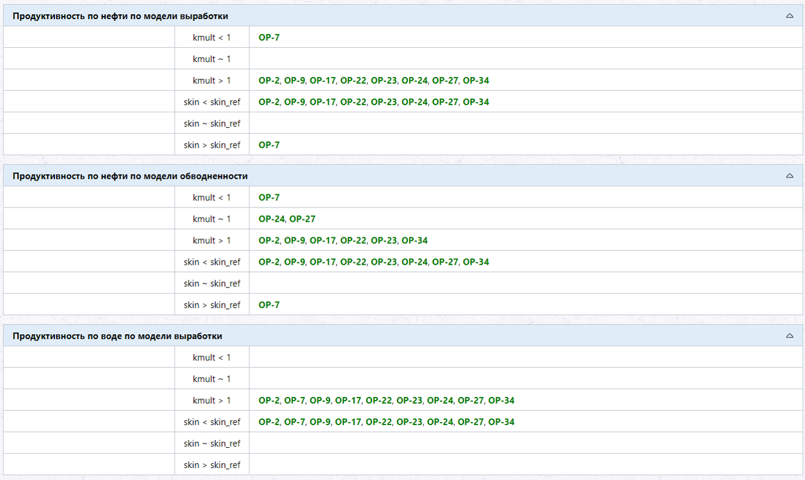This screenshot has width=805, height=480.
Task: Select 'skin ~ skin_ref' label in обводненности panel
Action: 212,283
